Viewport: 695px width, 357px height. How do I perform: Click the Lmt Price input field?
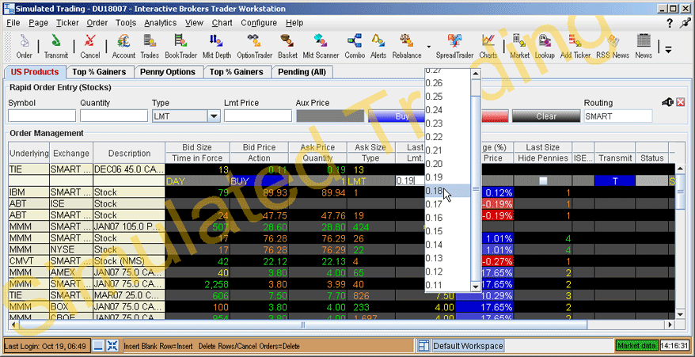pyautogui.click(x=258, y=116)
